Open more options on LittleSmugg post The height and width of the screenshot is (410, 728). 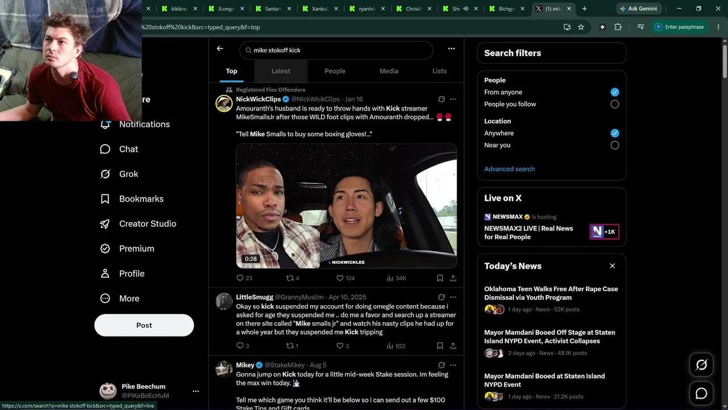click(x=453, y=297)
